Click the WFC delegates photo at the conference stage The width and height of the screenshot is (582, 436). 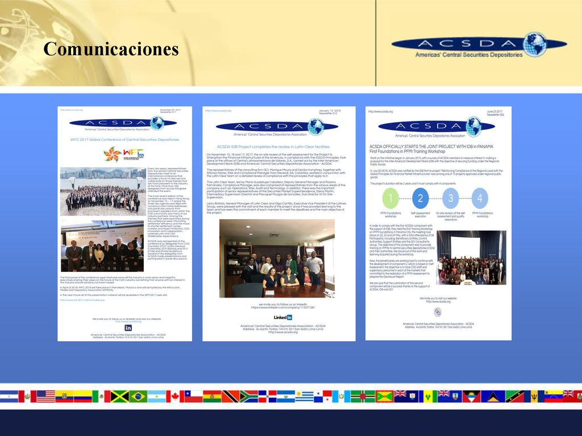(102, 246)
